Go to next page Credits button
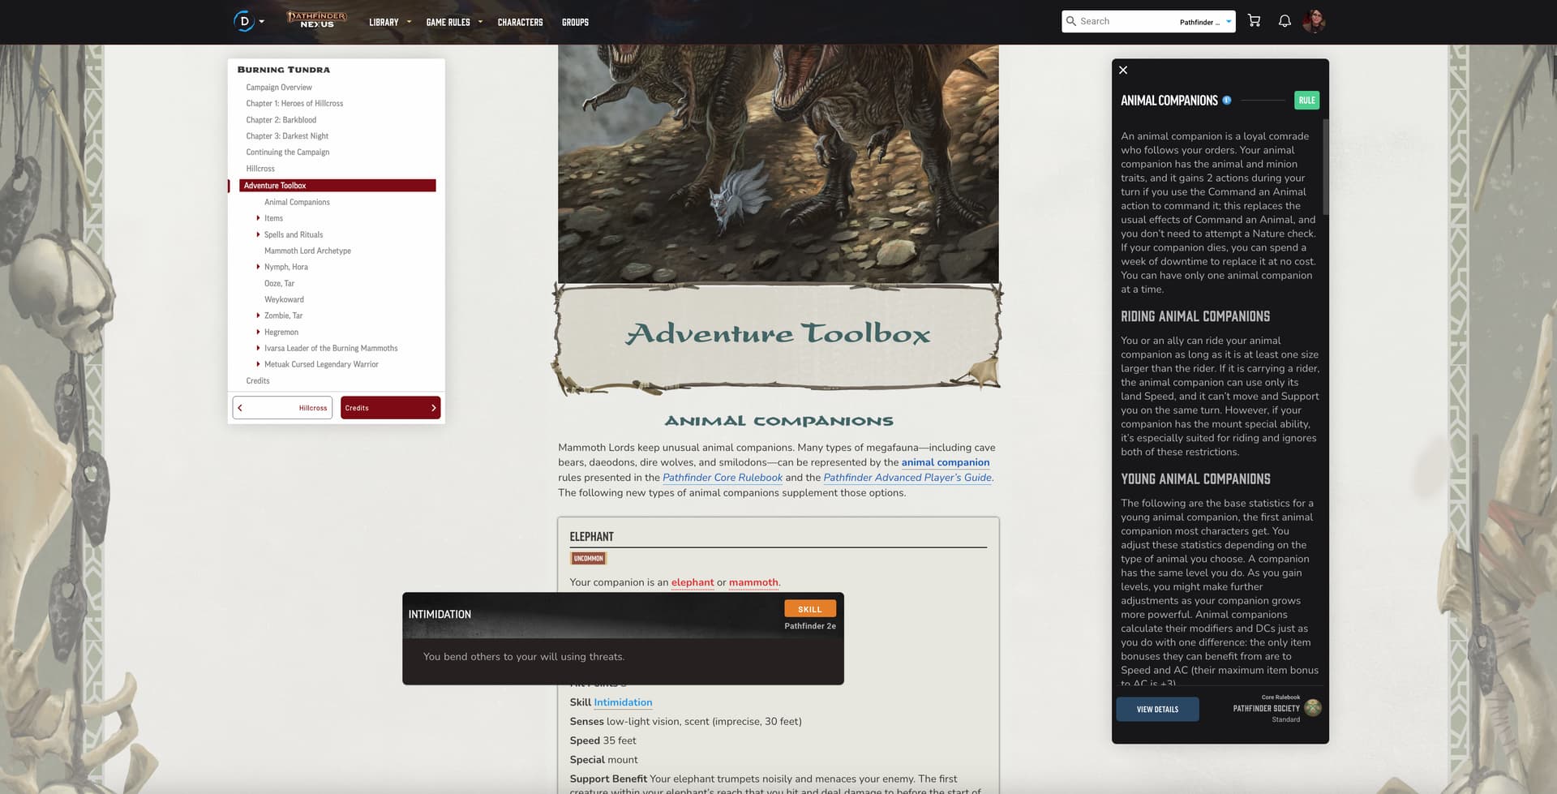This screenshot has width=1557, height=794. 390,408
